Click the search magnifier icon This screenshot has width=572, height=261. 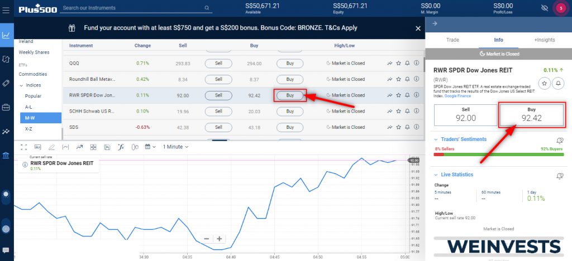click(207, 8)
